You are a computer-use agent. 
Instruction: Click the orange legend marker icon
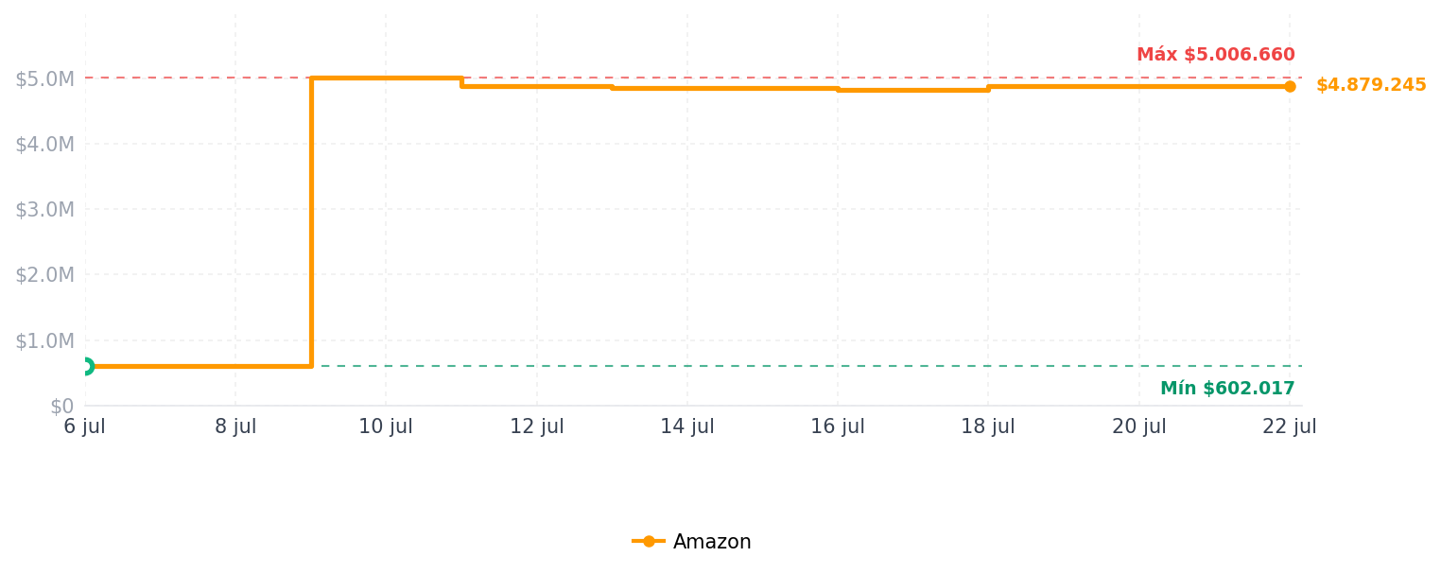(x=649, y=542)
